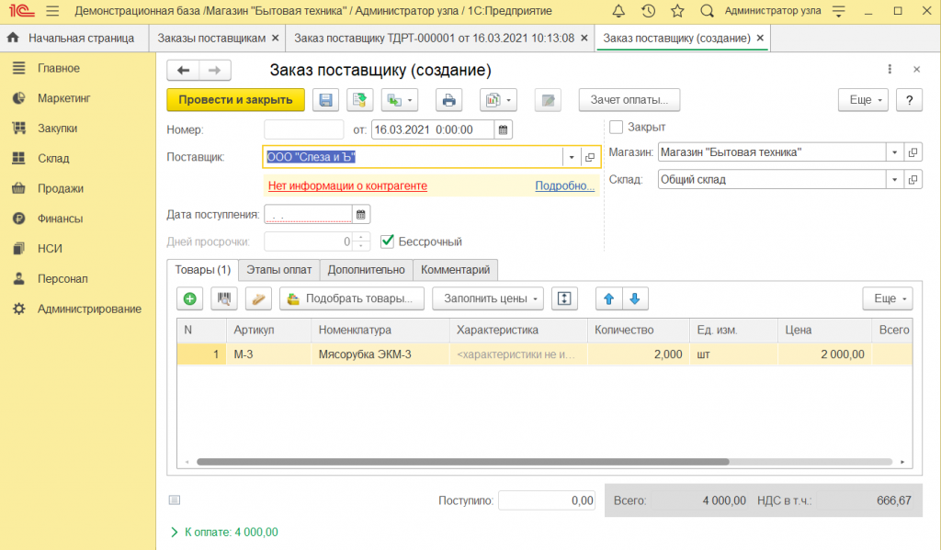941x550 pixels.
Task: Expand the К оплате section
Action: (x=175, y=532)
